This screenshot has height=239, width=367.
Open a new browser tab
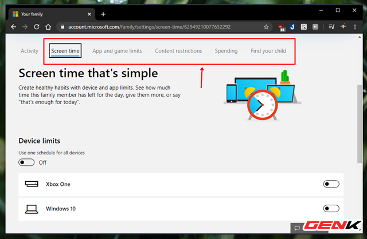(103, 14)
